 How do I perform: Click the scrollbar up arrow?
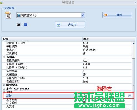tap(133, 43)
